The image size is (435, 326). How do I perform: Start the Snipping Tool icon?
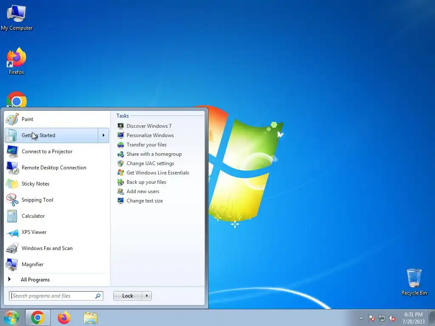tap(12, 200)
